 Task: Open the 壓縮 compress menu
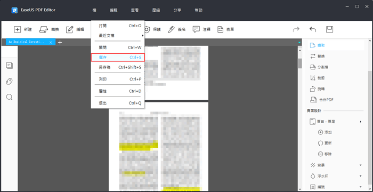(156, 10)
